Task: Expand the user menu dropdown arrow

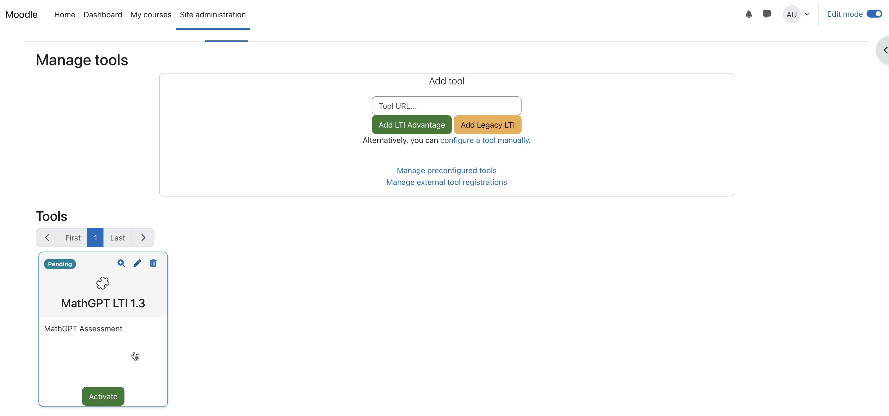Action: click(x=807, y=14)
